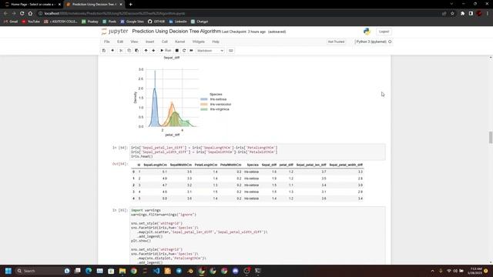Move the selected cell up
The width and height of the screenshot is (493, 277).
coord(146,51)
